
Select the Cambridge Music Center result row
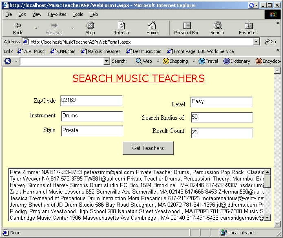tap(137, 218)
